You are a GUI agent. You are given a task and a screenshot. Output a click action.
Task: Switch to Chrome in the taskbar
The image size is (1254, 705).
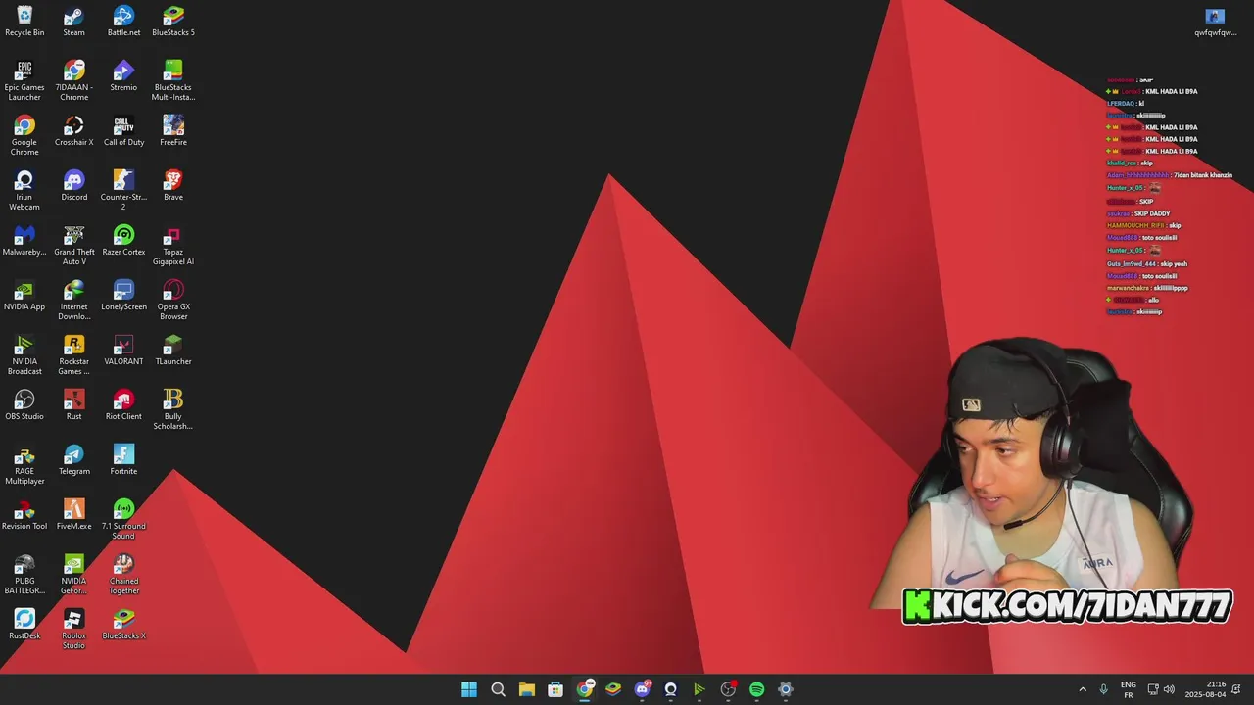585,689
